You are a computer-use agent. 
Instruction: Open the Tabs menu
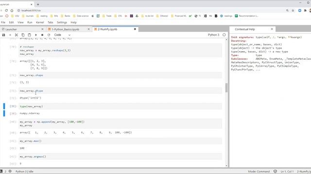[51, 23]
